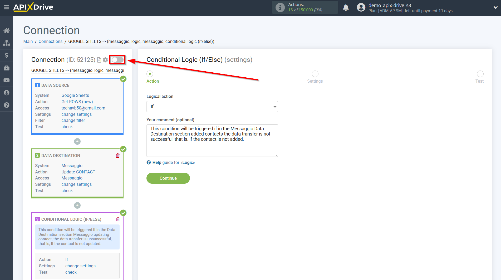This screenshot has width=501, height=280.
Task: Open Messaggio access link
Action: (x=72, y=178)
